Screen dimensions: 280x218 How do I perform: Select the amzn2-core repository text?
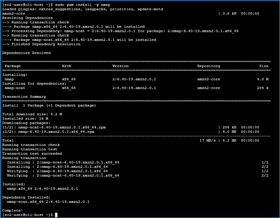[x=206, y=79]
